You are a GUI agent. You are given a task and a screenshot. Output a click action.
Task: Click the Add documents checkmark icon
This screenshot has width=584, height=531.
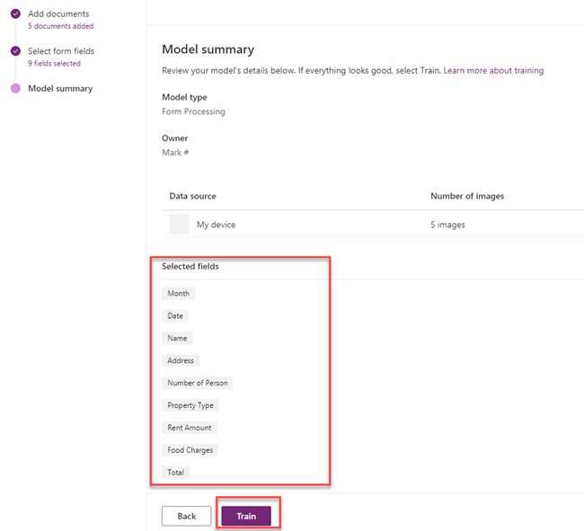click(15, 13)
